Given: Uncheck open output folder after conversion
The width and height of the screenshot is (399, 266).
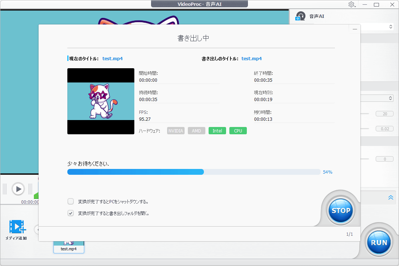Looking at the screenshot, I should click(71, 213).
